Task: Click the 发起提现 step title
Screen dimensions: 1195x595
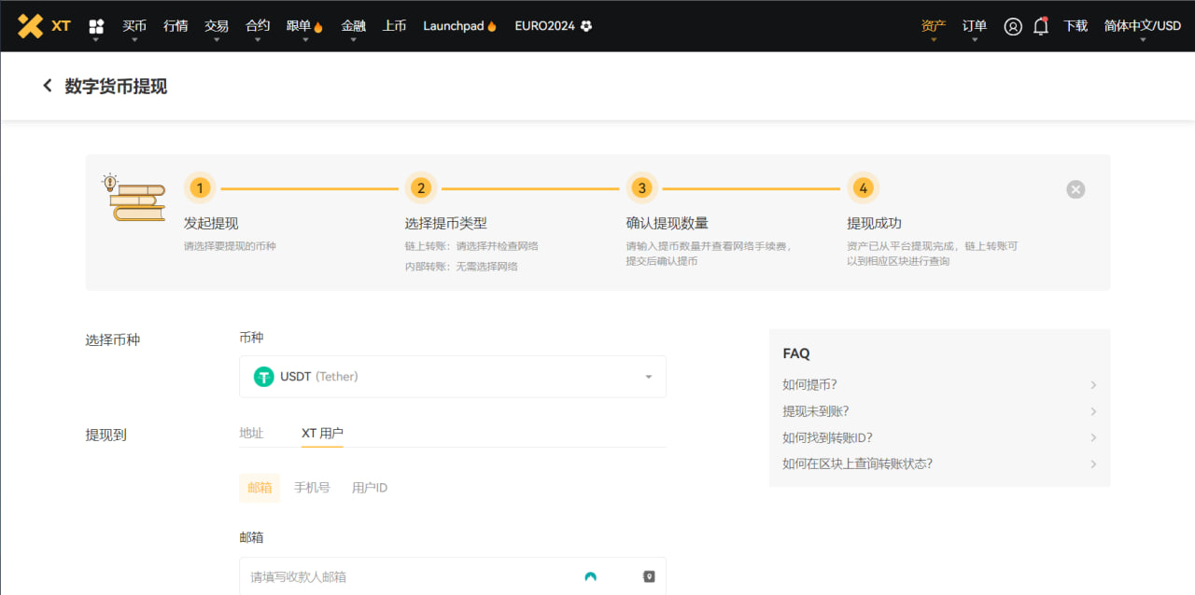Action: pos(211,224)
